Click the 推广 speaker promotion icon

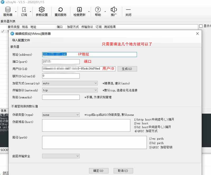click(x=114, y=11)
